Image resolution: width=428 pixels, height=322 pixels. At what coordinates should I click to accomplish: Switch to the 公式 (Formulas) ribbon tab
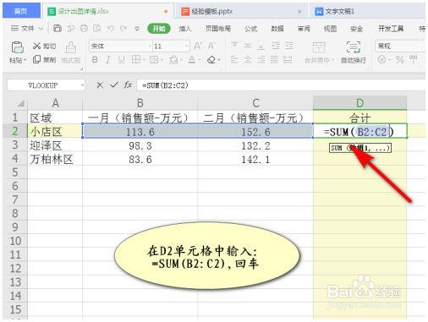click(x=251, y=29)
